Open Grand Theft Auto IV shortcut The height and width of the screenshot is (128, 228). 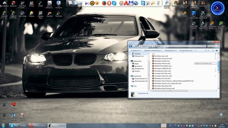[194, 25]
